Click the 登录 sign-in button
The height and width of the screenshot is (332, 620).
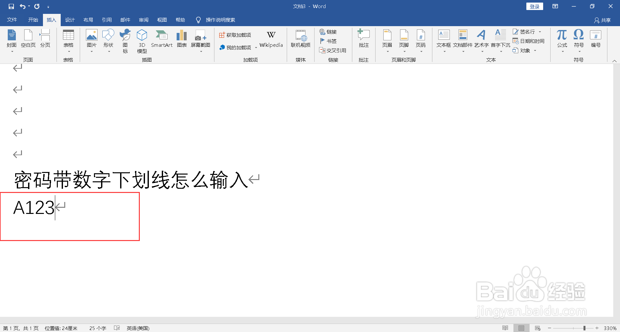(x=534, y=6)
